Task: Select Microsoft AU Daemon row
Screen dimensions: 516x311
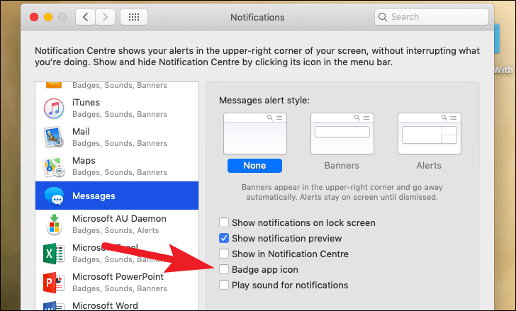Action: coord(117,224)
